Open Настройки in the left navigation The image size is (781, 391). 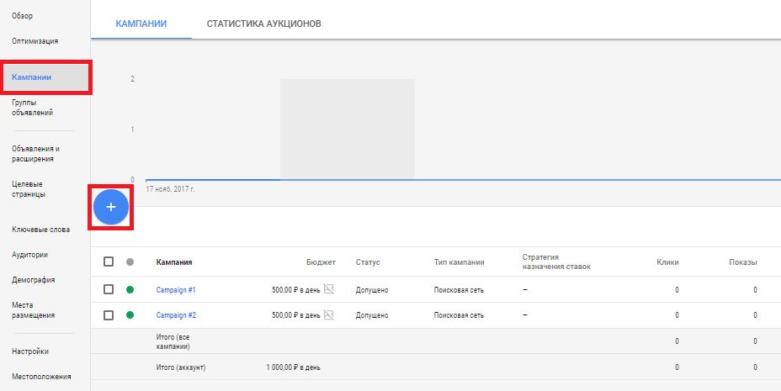[30, 351]
